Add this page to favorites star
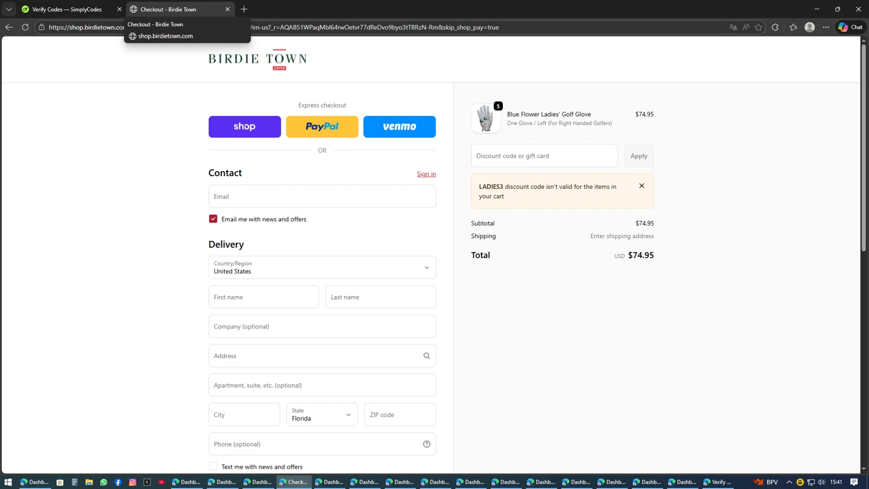Image resolution: width=869 pixels, height=489 pixels. coord(758,27)
